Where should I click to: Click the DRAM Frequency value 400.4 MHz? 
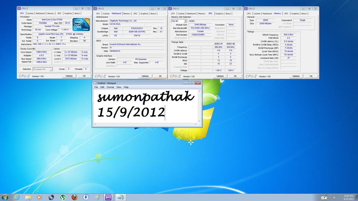point(288,35)
